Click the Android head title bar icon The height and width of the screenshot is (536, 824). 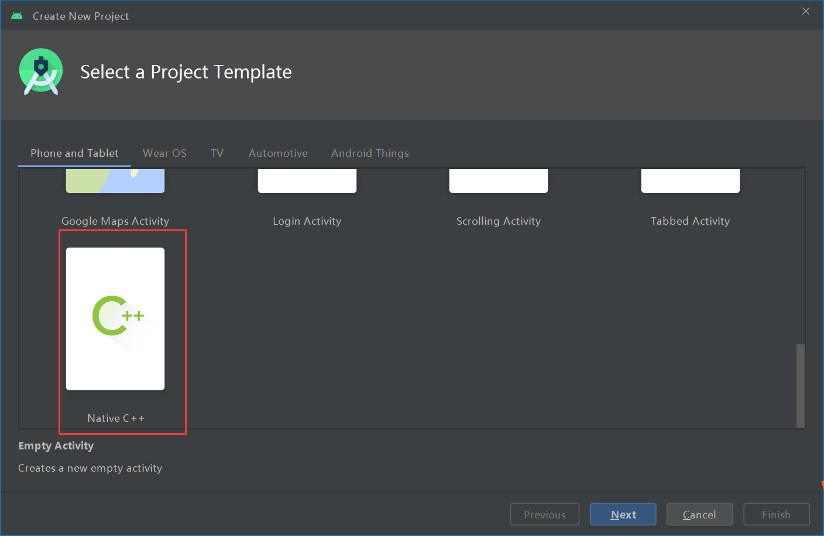pyautogui.click(x=17, y=16)
